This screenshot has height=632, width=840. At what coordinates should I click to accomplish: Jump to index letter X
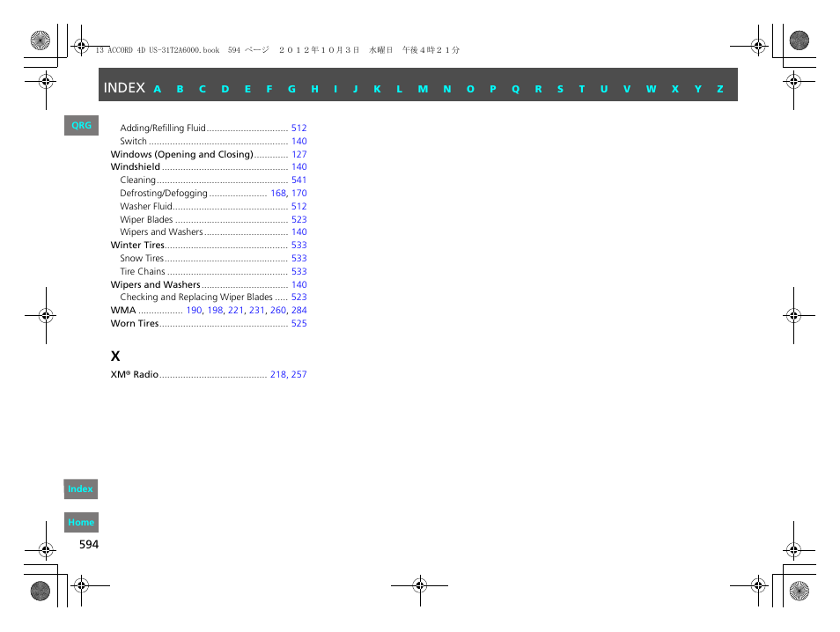[x=675, y=89]
